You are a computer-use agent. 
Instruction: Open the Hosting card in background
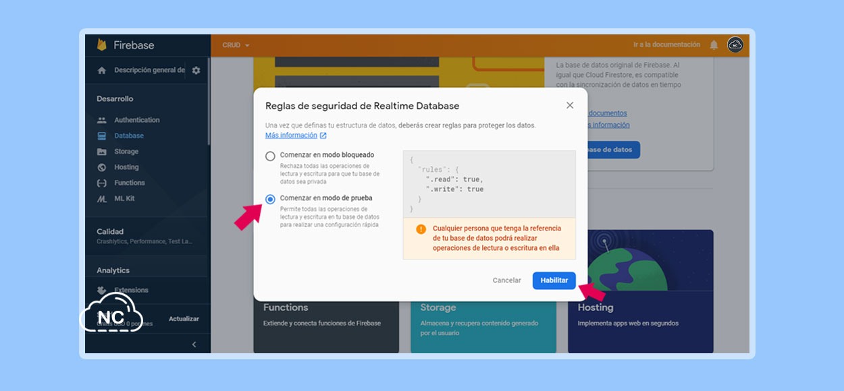[x=641, y=292]
